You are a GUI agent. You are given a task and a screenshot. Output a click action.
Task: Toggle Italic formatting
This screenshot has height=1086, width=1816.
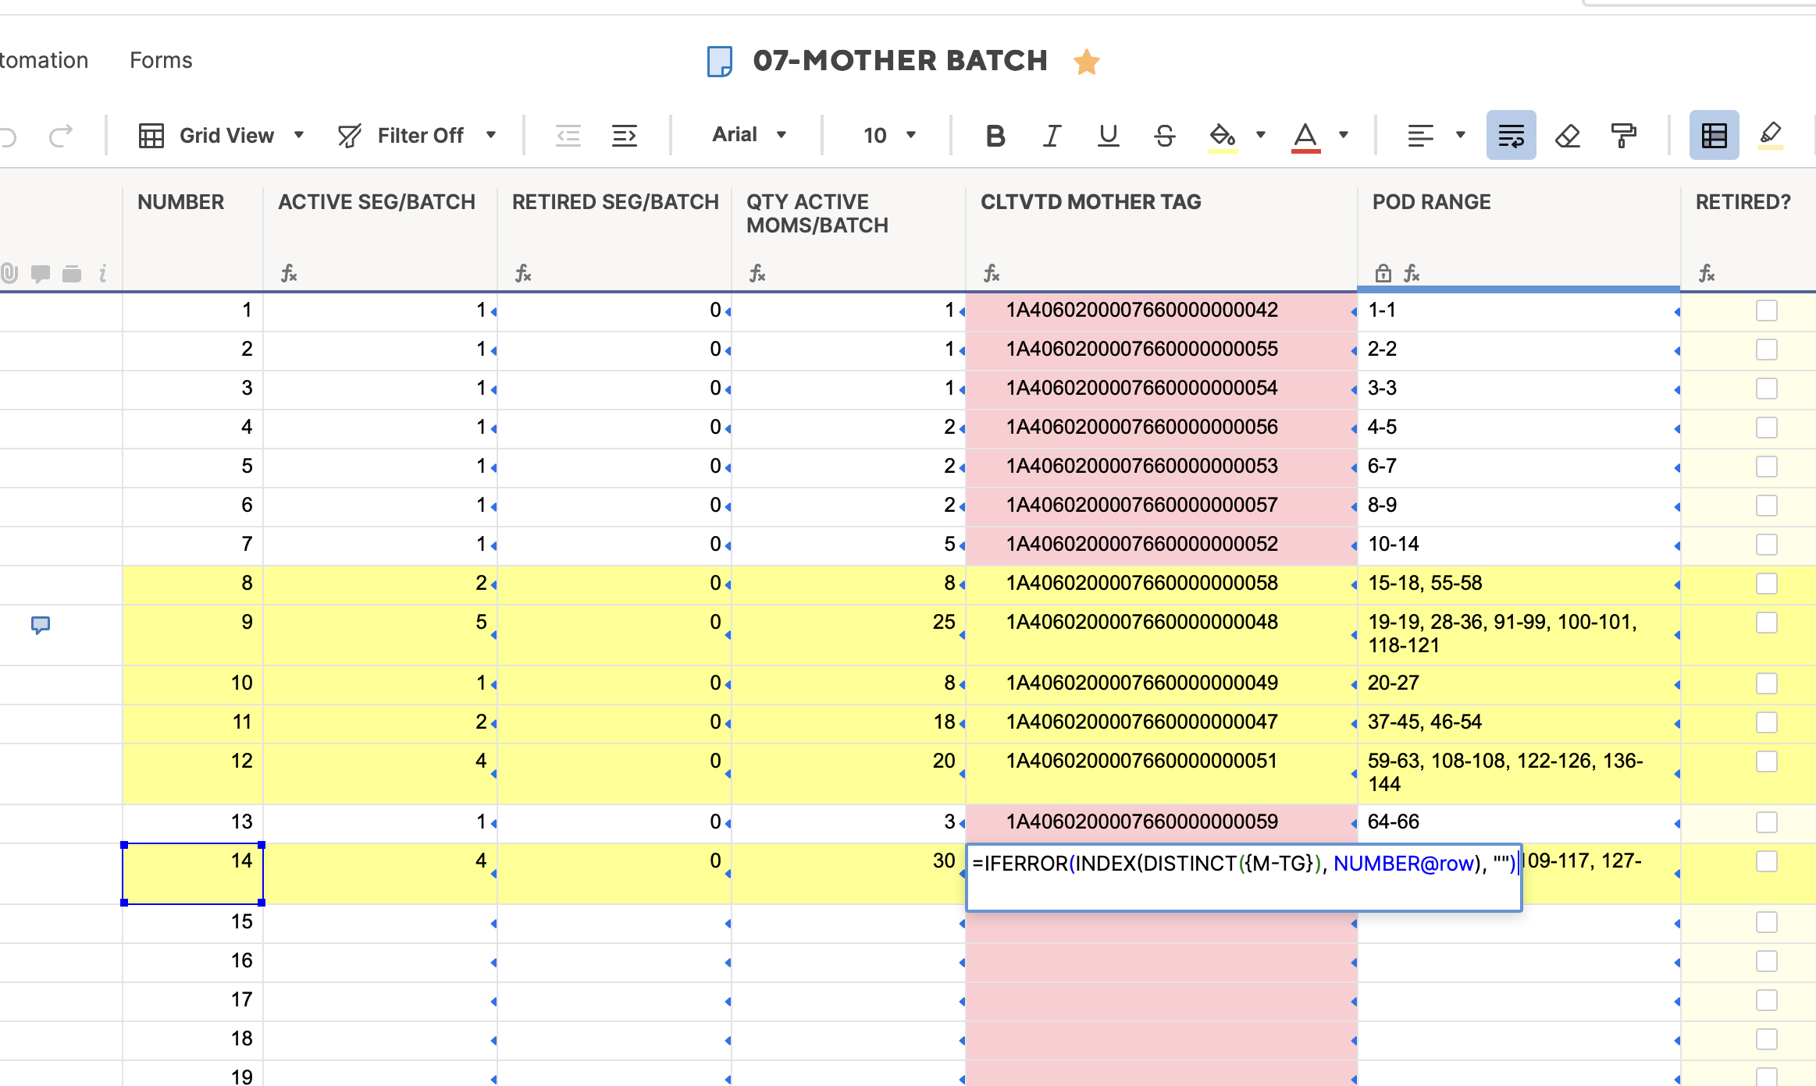pos(1052,136)
